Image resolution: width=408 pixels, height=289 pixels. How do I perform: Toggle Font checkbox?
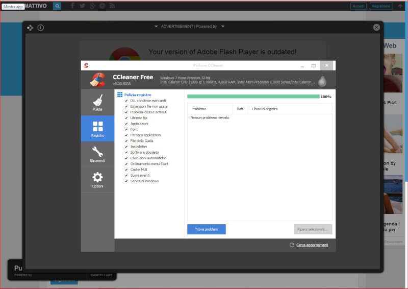[126, 129]
